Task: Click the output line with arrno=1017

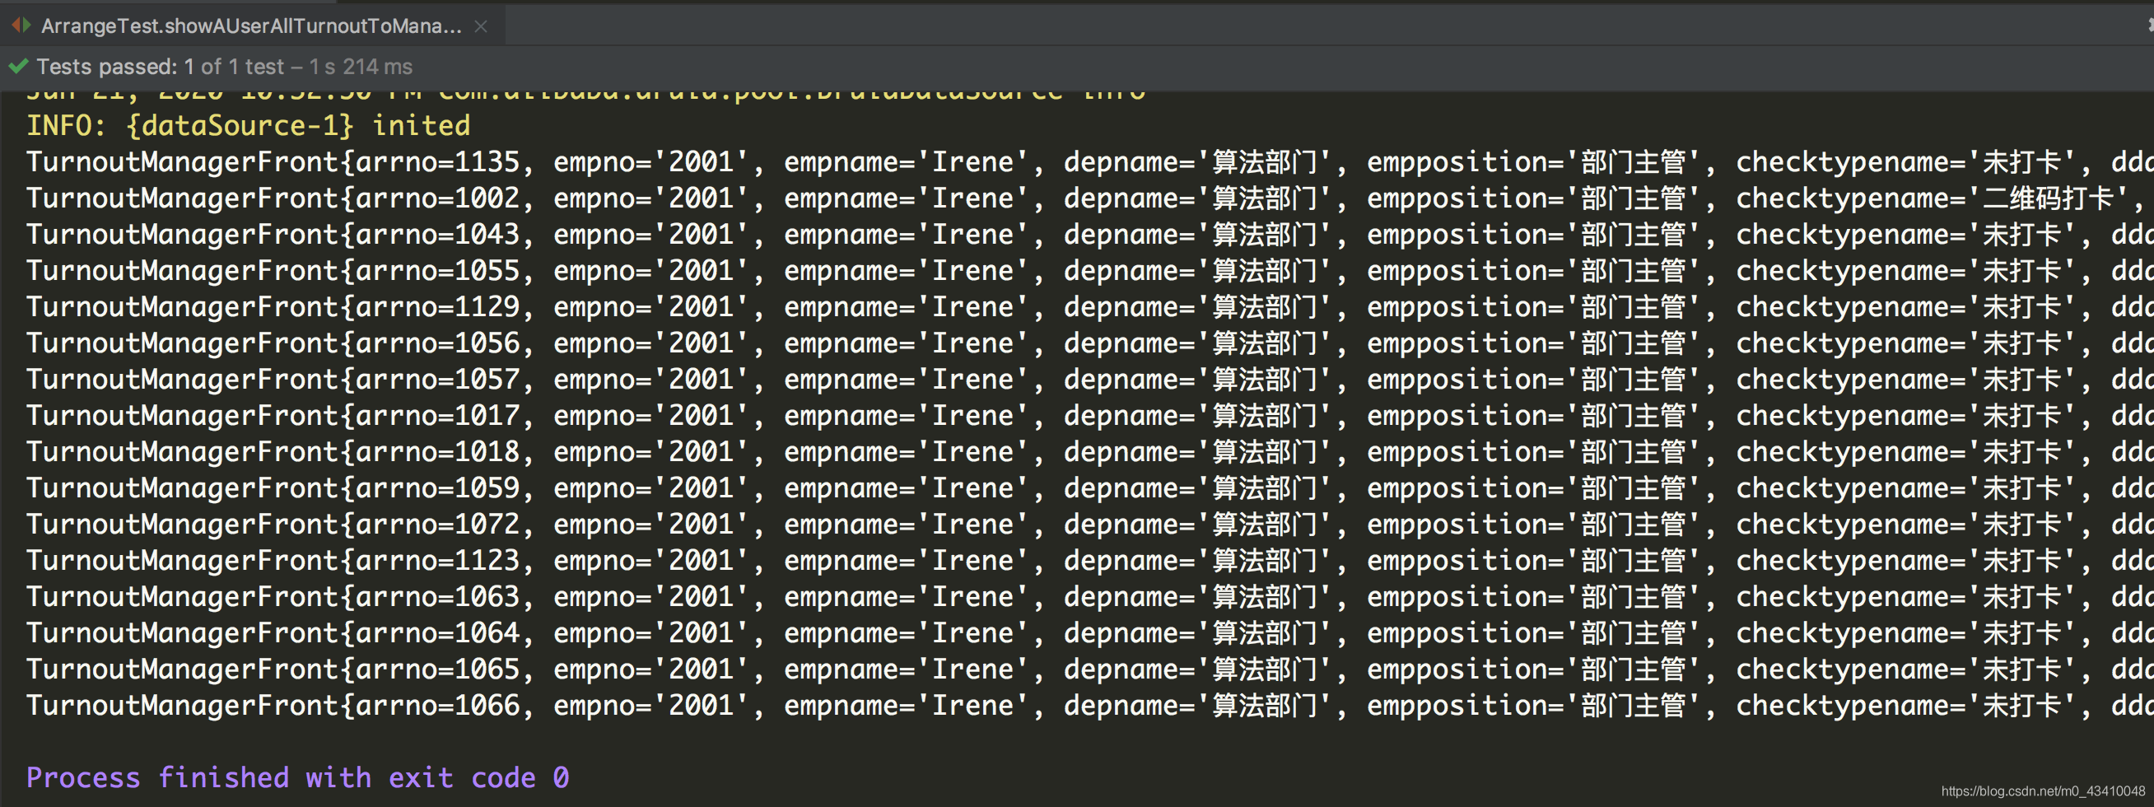Action: click(1089, 416)
